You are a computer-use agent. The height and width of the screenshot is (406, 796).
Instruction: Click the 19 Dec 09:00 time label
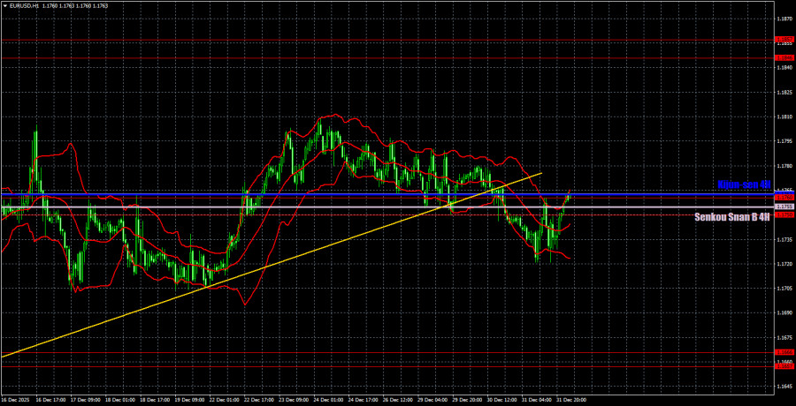click(x=191, y=399)
